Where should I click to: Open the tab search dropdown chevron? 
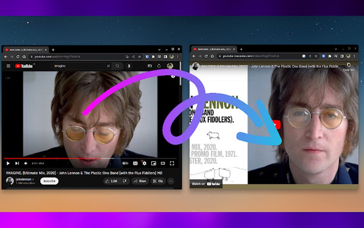(x=160, y=49)
